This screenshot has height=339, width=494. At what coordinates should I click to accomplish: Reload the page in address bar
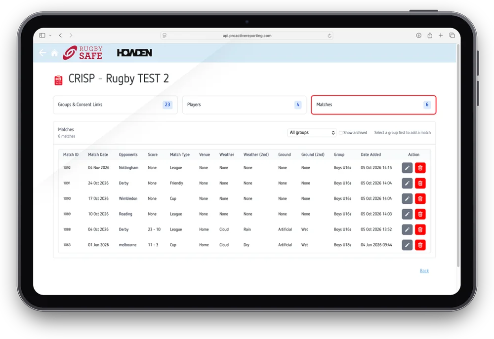click(x=329, y=36)
